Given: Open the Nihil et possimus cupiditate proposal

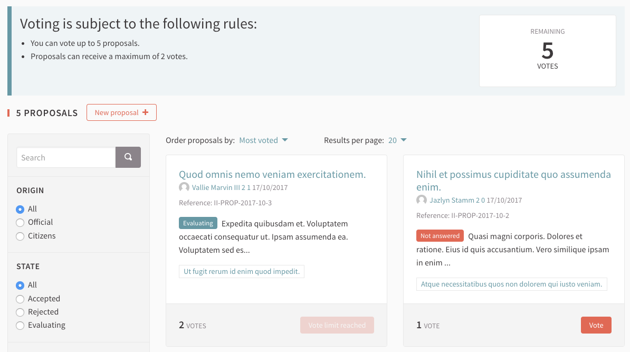Looking at the screenshot, I should tap(513, 180).
